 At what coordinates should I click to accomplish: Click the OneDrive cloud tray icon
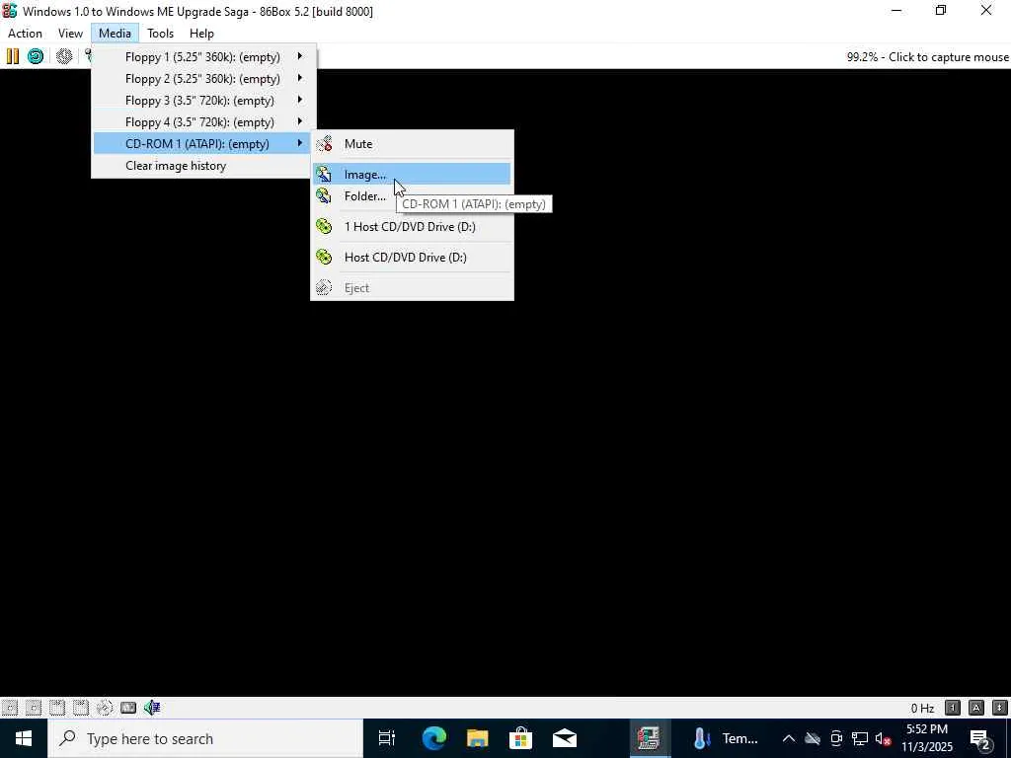pos(813,738)
